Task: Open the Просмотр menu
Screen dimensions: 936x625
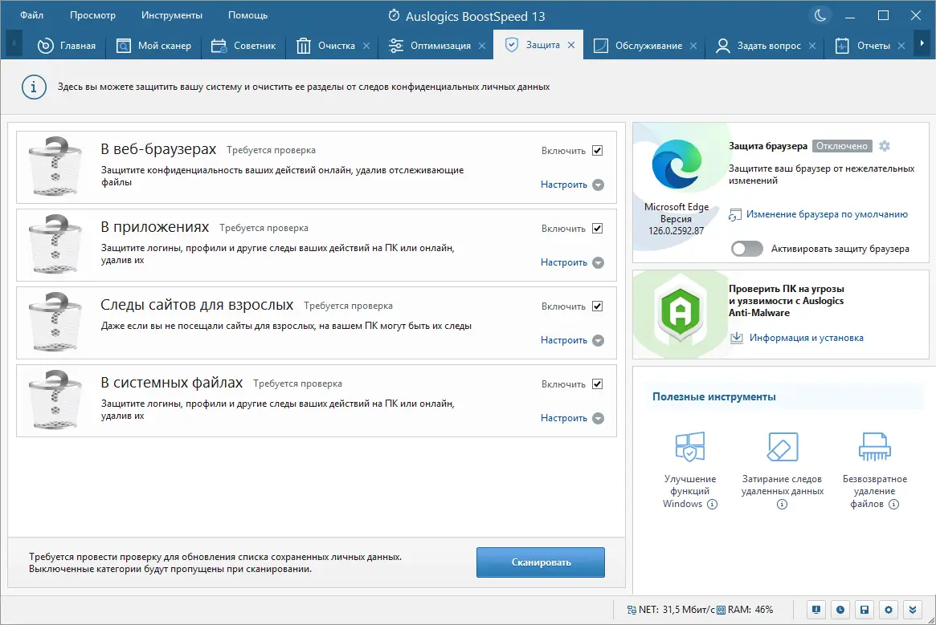Action: tap(92, 15)
